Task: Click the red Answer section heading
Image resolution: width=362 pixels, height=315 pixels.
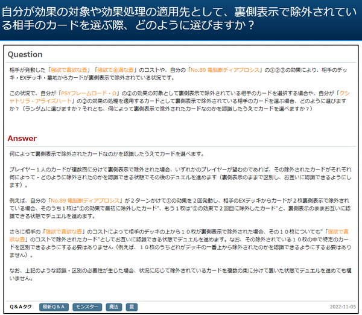Action: [x=22, y=138]
